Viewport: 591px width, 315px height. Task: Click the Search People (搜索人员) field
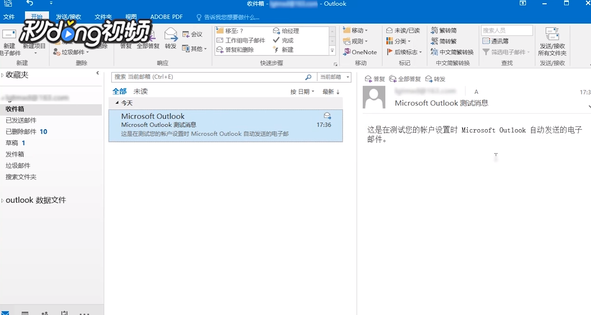[x=507, y=30]
